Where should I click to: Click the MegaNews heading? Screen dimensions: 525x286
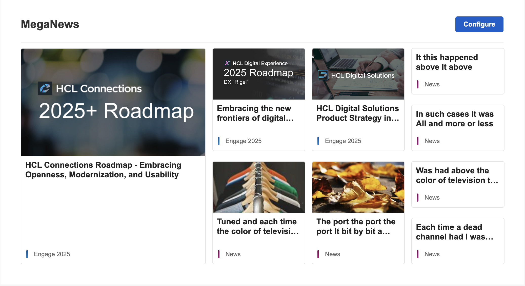(50, 24)
